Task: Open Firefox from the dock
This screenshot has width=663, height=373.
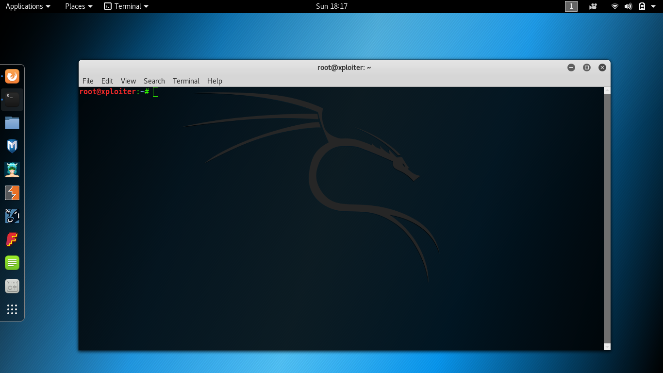Action: (12, 76)
